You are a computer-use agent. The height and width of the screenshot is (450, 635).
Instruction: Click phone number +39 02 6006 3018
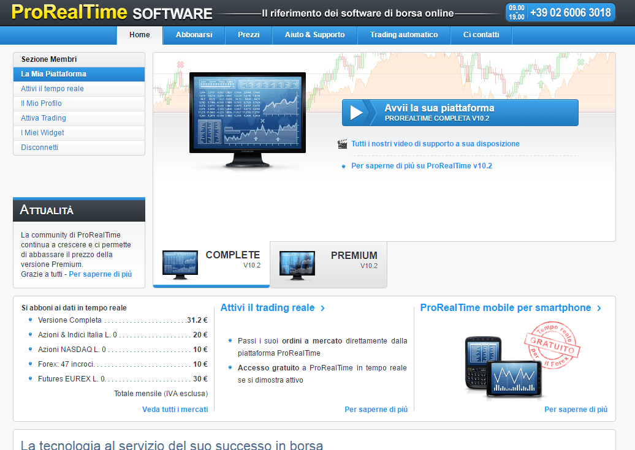point(570,12)
